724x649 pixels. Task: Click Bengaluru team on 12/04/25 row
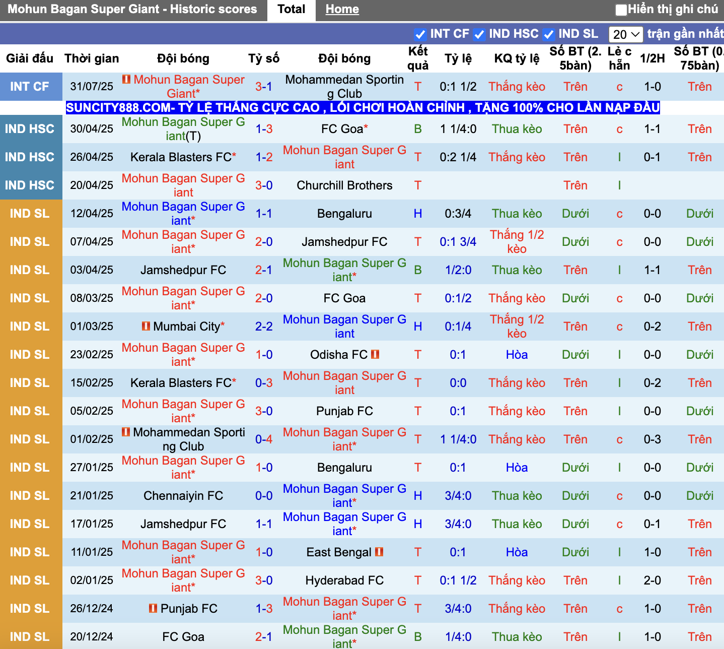pos(344,214)
